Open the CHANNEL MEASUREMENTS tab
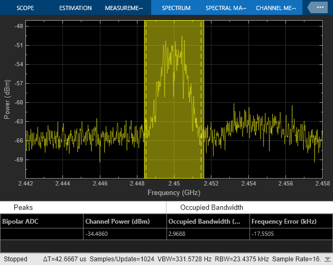 click(276, 8)
